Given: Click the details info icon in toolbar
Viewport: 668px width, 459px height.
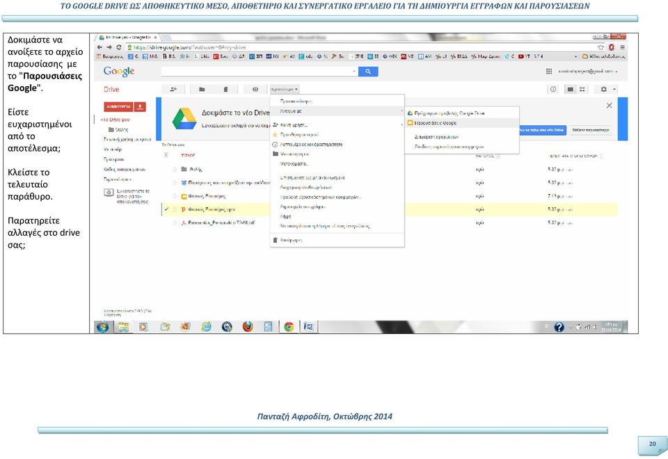Looking at the screenshot, I should tap(553, 89).
